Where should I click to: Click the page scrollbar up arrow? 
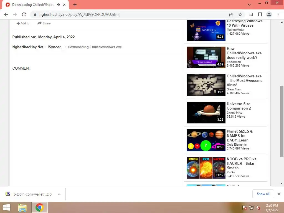(x=282, y=22)
